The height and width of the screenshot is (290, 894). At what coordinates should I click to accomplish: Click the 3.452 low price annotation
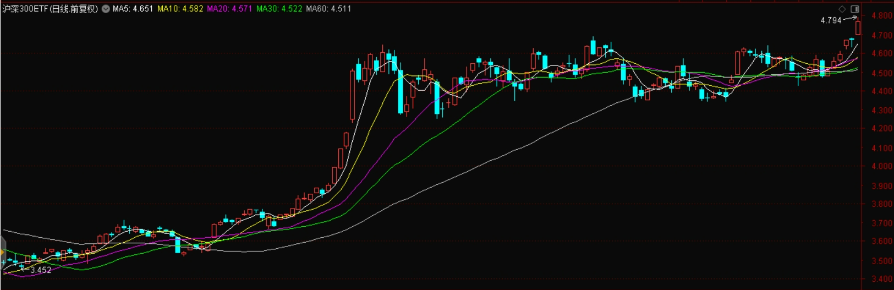tap(41, 270)
